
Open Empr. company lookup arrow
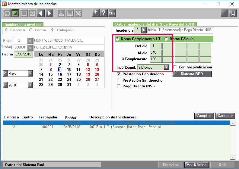(x=30, y=41)
